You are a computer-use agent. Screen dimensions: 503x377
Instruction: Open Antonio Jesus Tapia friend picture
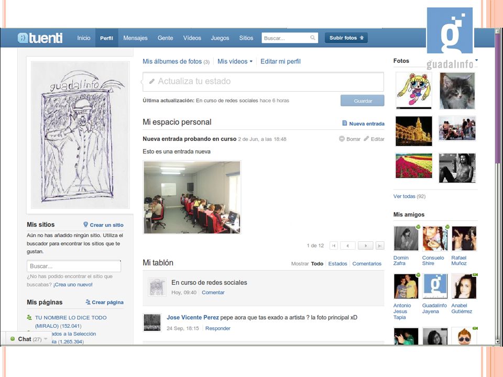coord(406,286)
